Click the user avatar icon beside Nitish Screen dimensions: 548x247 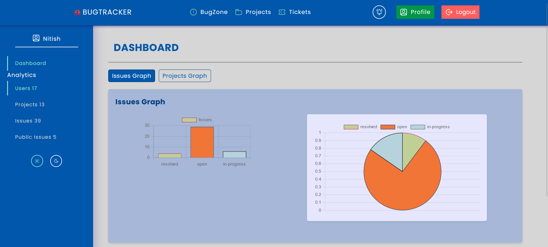36,38
